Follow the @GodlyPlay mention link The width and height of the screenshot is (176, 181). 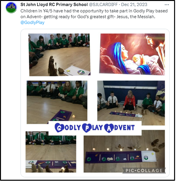click(32, 23)
